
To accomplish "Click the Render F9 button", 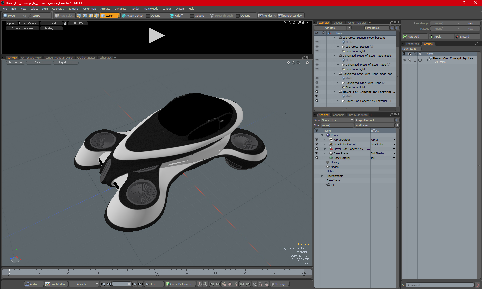I will coord(267,16).
